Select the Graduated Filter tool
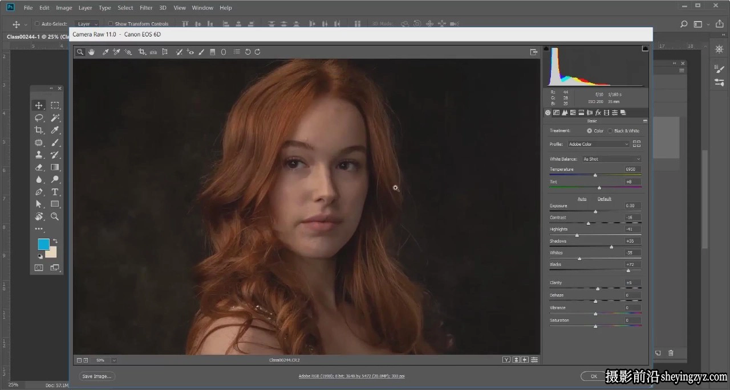730x390 pixels. 212,52
